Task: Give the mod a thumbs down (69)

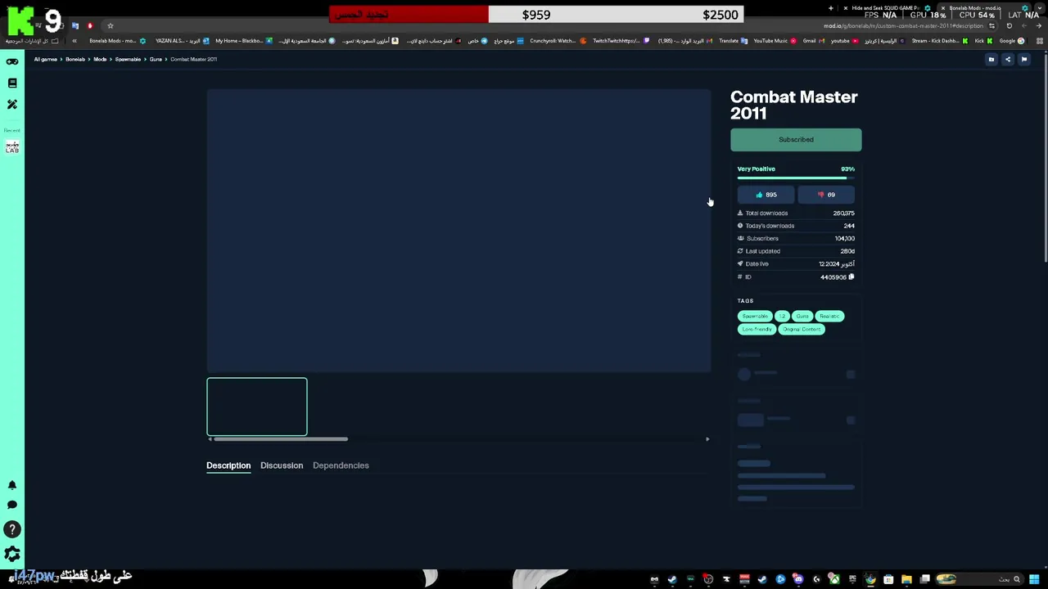Action: 826,195
